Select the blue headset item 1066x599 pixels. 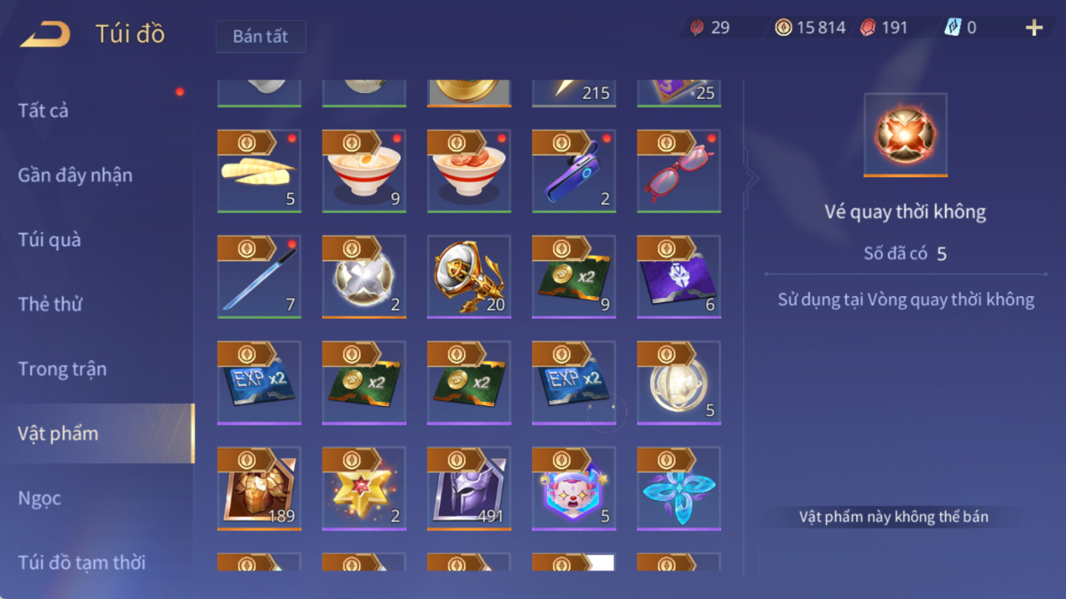coord(574,171)
